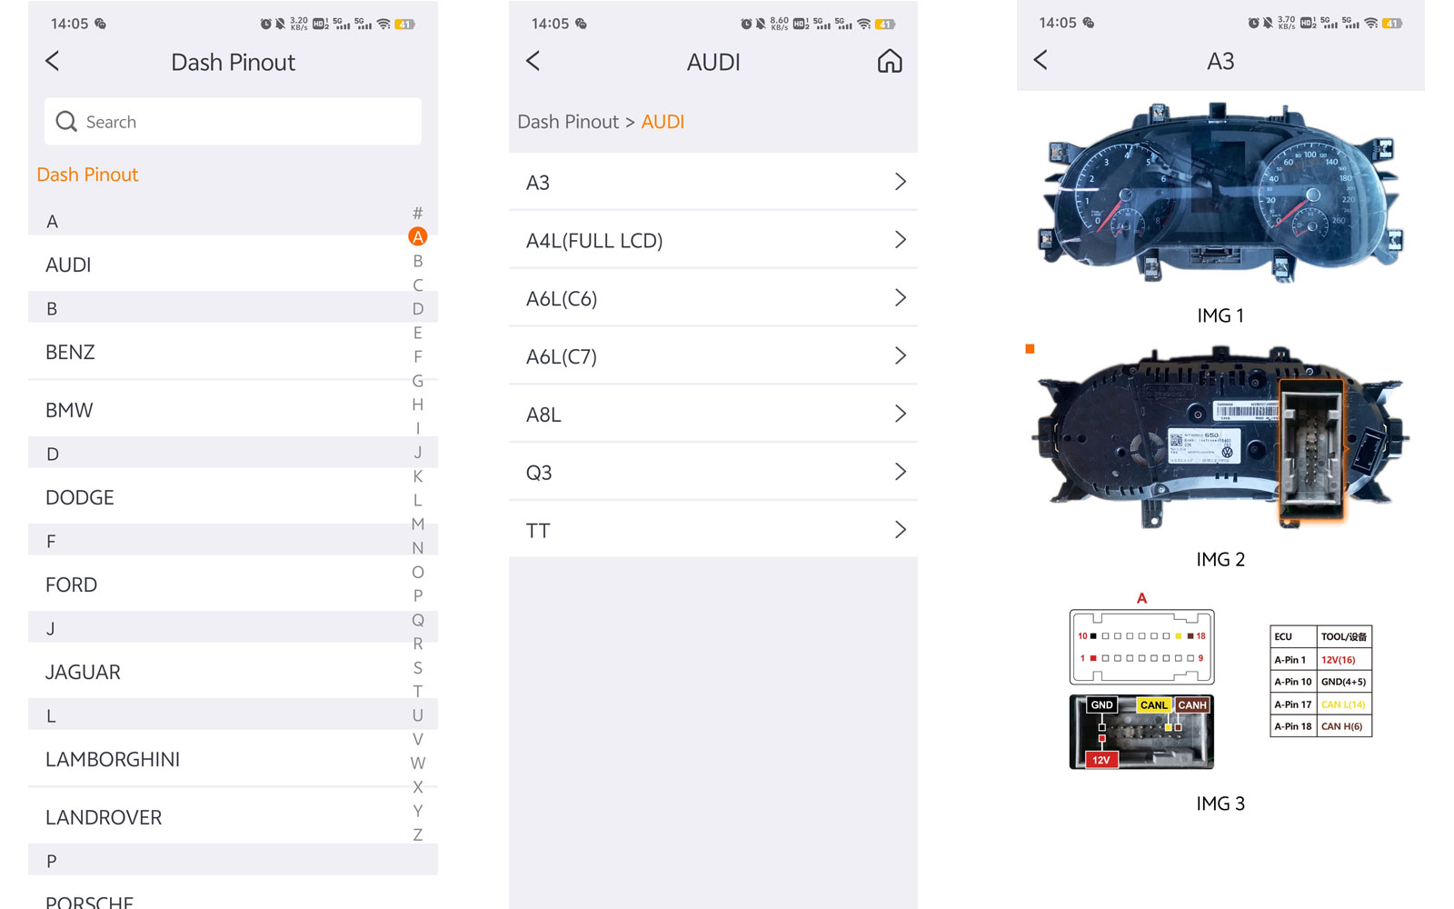Select Q3 from Audi model list
This screenshot has width=1454, height=909.
click(x=540, y=473)
